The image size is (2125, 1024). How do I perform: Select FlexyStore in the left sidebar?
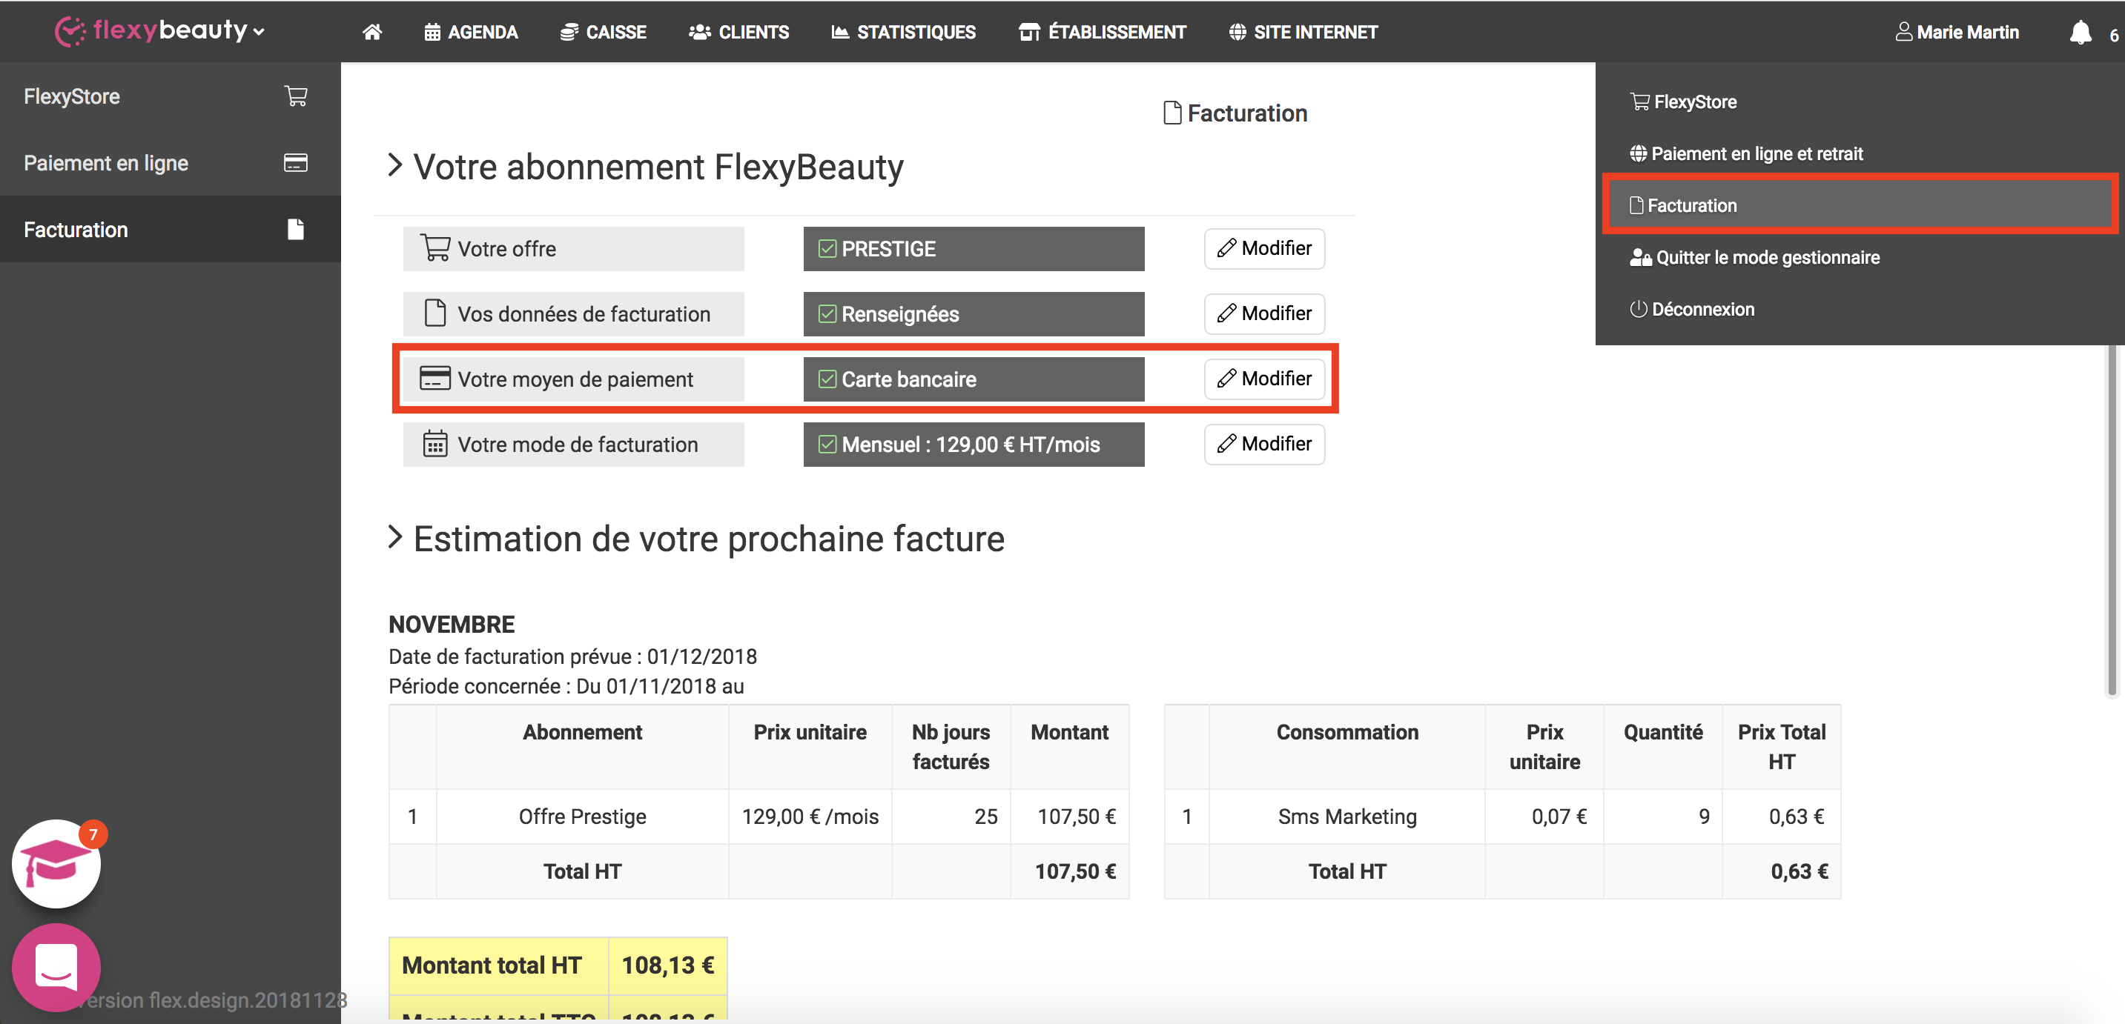tap(170, 96)
